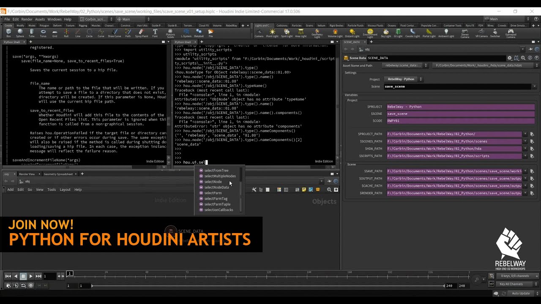The height and width of the screenshot is (304, 541).
Task: Select the Tube shelf tool
Action: point(31,33)
